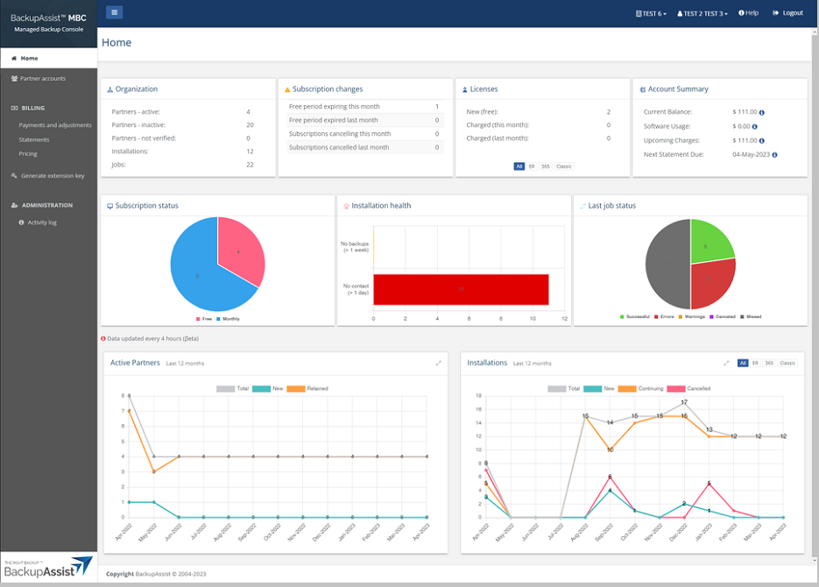Click the info icon beside Software Usage
The height and width of the screenshot is (587, 819).
point(755,126)
